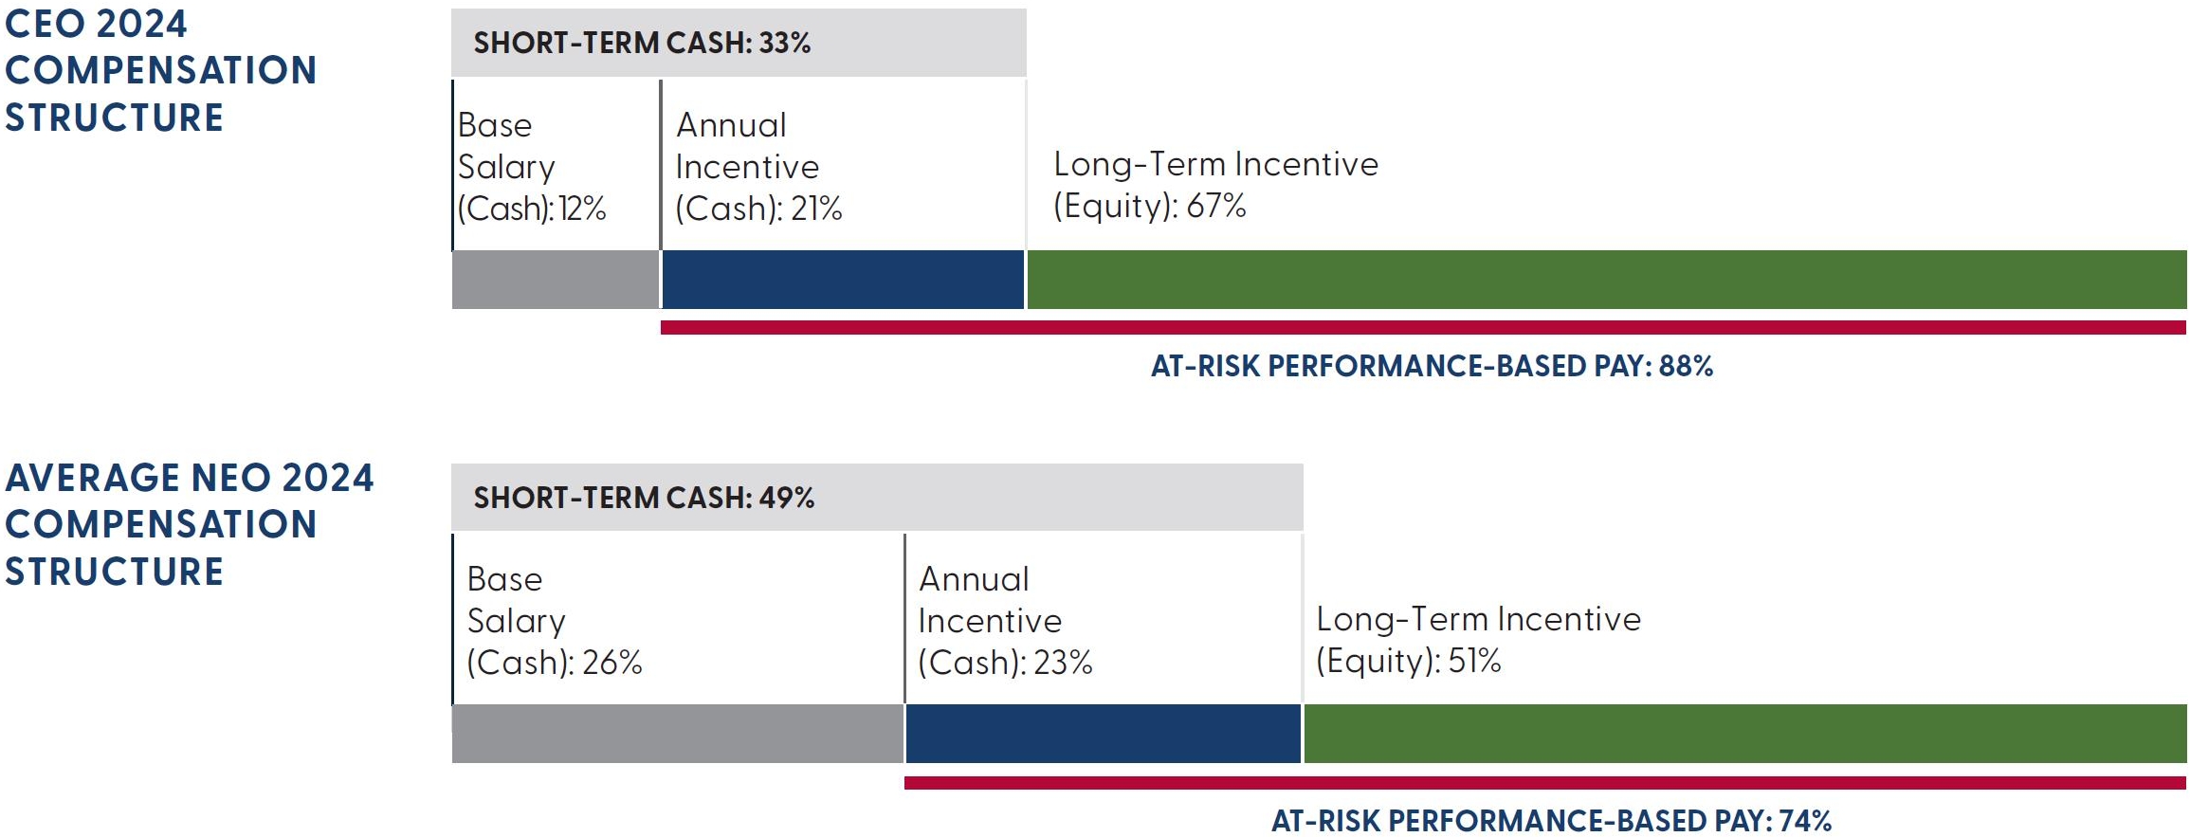Select the NEO blue annual incentive bar

(1104, 734)
